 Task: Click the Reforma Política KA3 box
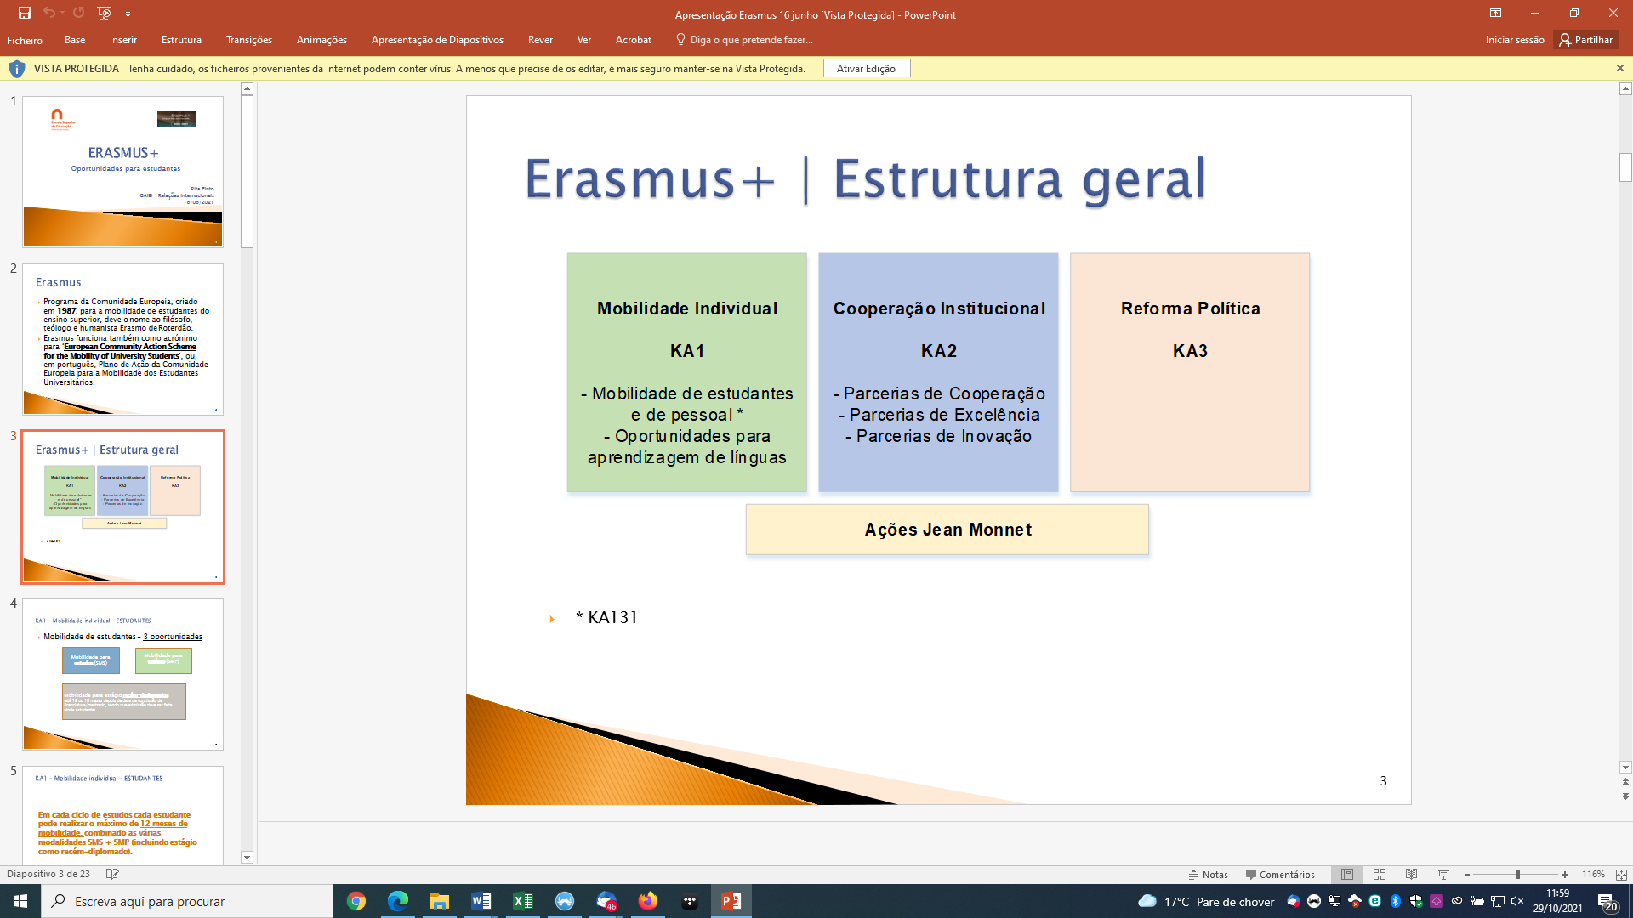pyautogui.click(x=1190, y=372)
